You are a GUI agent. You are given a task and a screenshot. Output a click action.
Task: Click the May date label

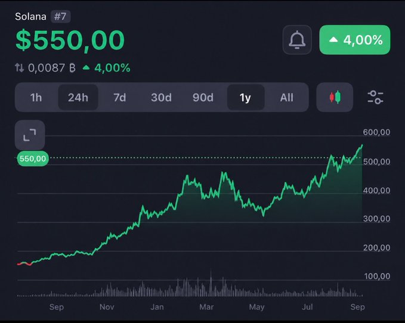pyautogui.click(x=256, y=307)
